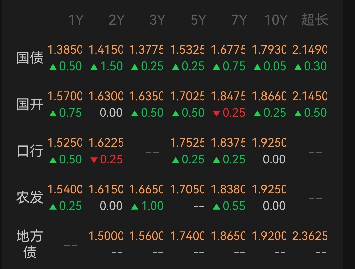
Task: Click the 口行 row label
Action: click(30, 151)
